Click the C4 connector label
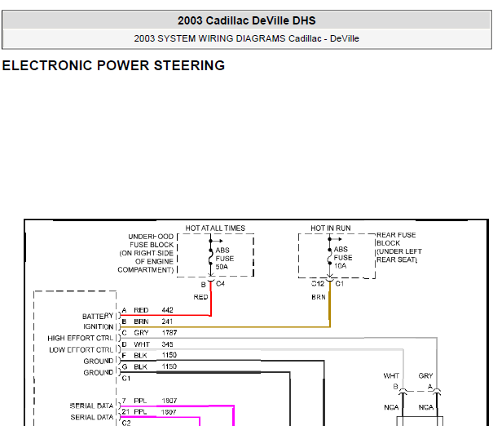This screenshot has width=493, height=426. pyautogui.click(x=220, y=284)
